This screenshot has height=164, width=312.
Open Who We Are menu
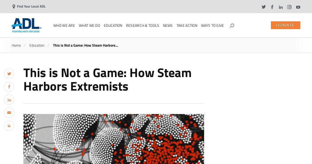64,26
